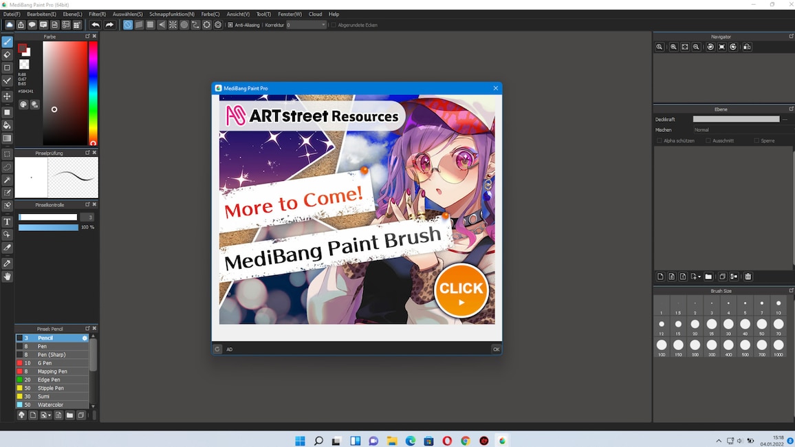The width and height of the screenshot is (795, 447).
Task: Click the palette icon in the Farbe panel
Action: pyautogui.click(x=23, y=105)
